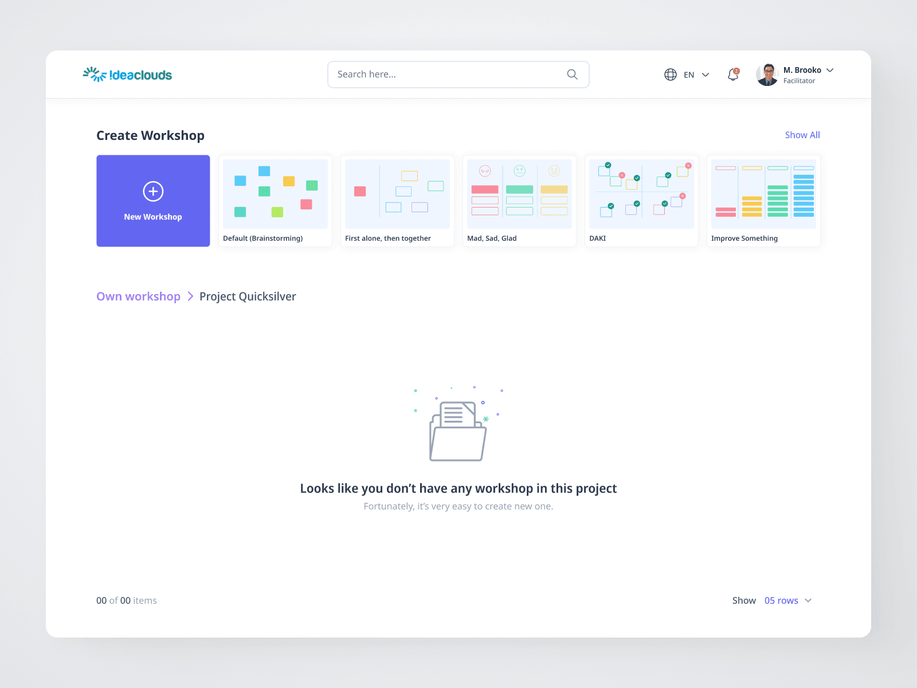The image size is (917, 688).
Task: Click the globe language icon
Action: pos(671,75)
